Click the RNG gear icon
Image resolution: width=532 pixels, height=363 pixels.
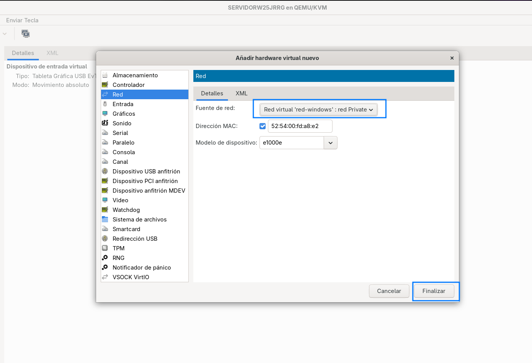[105, 258]
